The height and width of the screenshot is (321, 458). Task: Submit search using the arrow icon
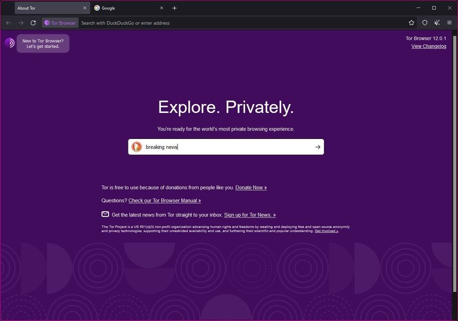tap(317, 147)
